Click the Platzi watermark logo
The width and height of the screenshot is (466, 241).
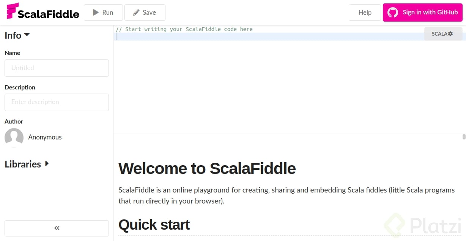(423, 225)
